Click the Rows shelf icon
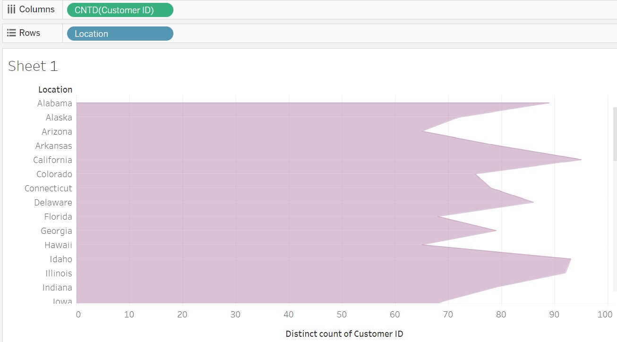Image resolution: width=617 pixels, height=342 pixels. [12, 33]
